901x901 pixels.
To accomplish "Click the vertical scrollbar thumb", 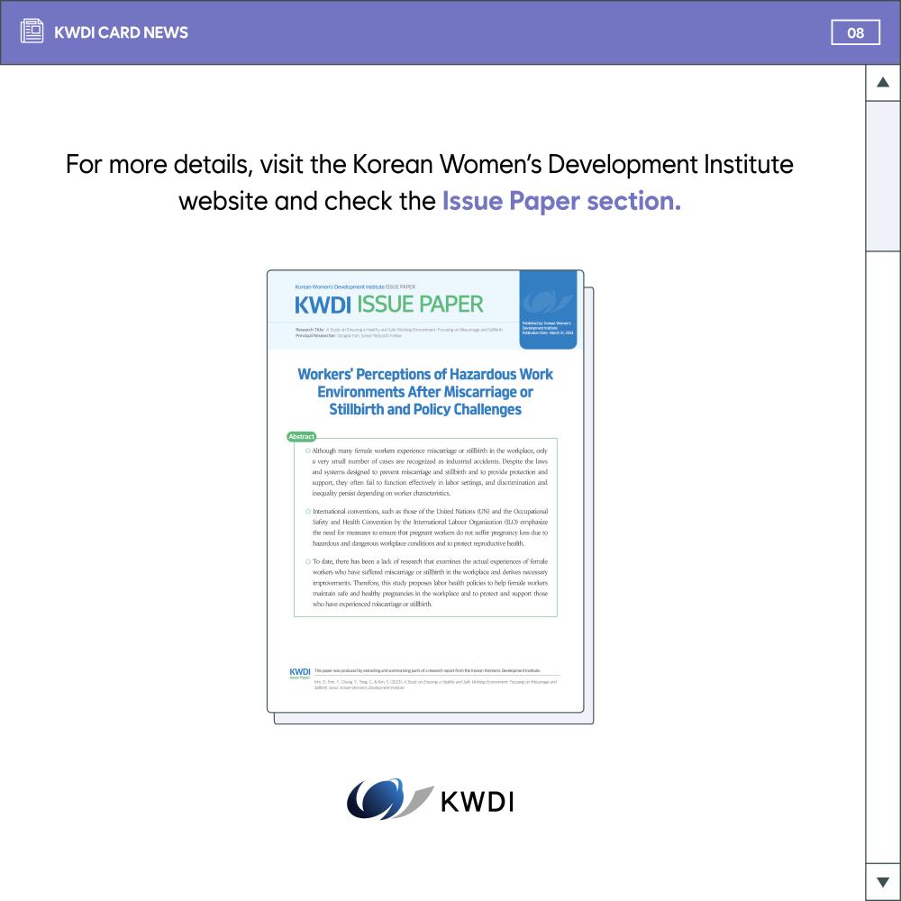I will point(883,176).
